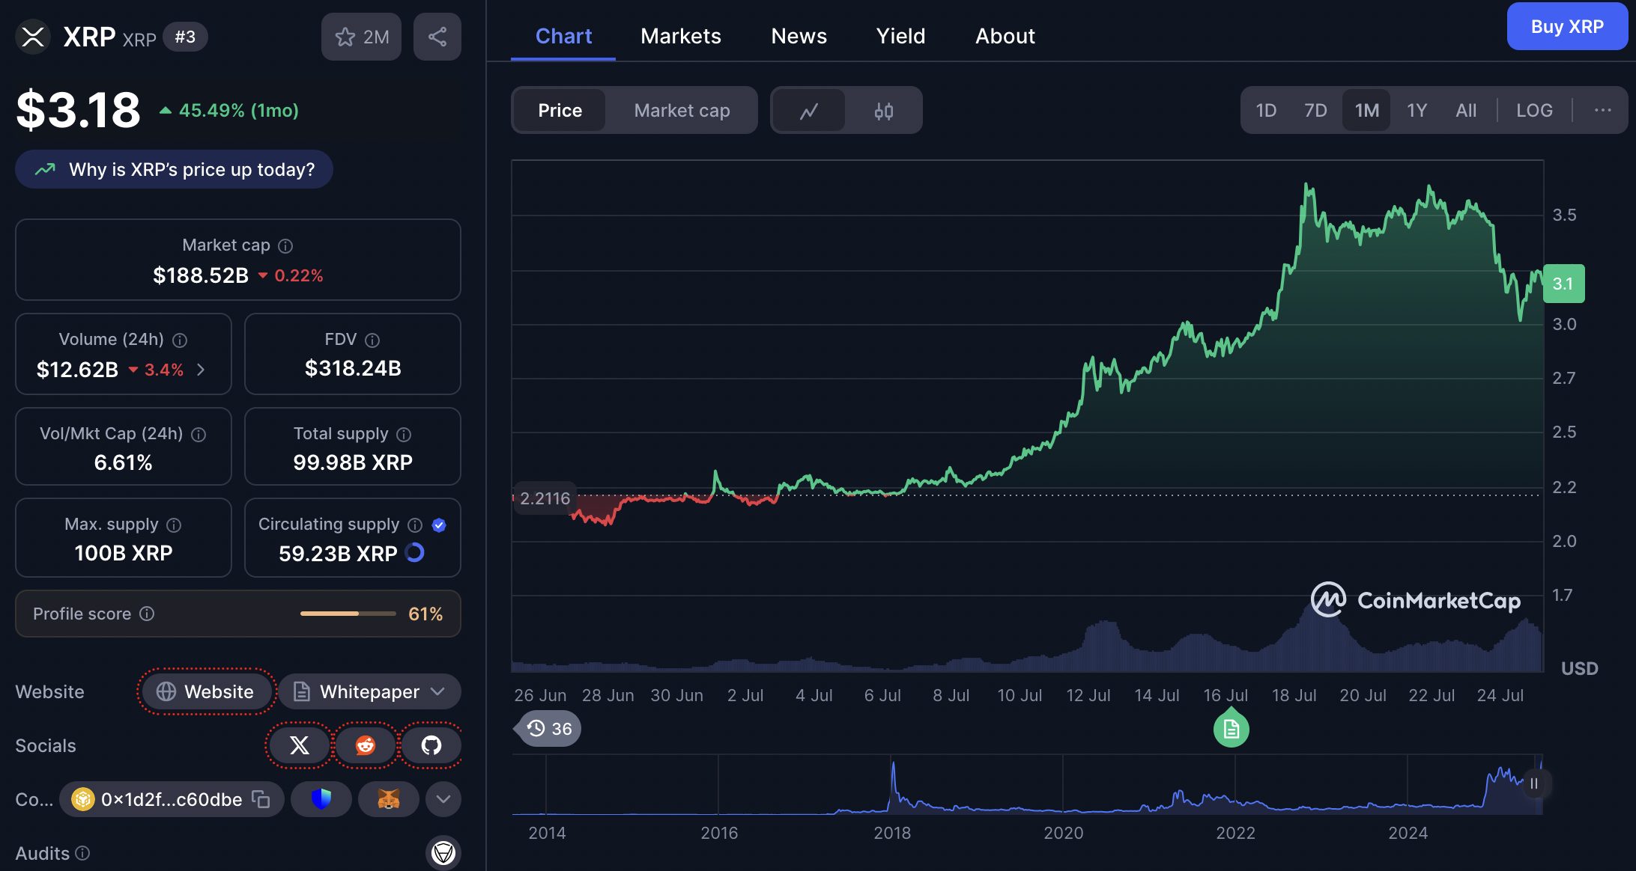This screenshot has height=871, width=1636.
Task: Click Volume (24h) info icon
Action: pyautogui.click(x=180, y=340)
